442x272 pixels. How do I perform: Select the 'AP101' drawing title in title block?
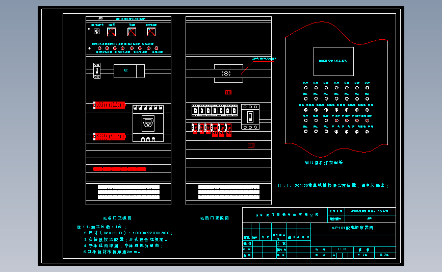coord(352,228)
